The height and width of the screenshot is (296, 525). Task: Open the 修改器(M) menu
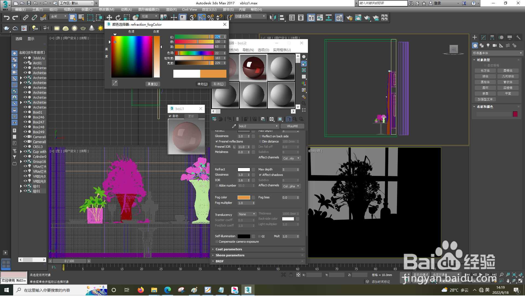coord(106,10)
